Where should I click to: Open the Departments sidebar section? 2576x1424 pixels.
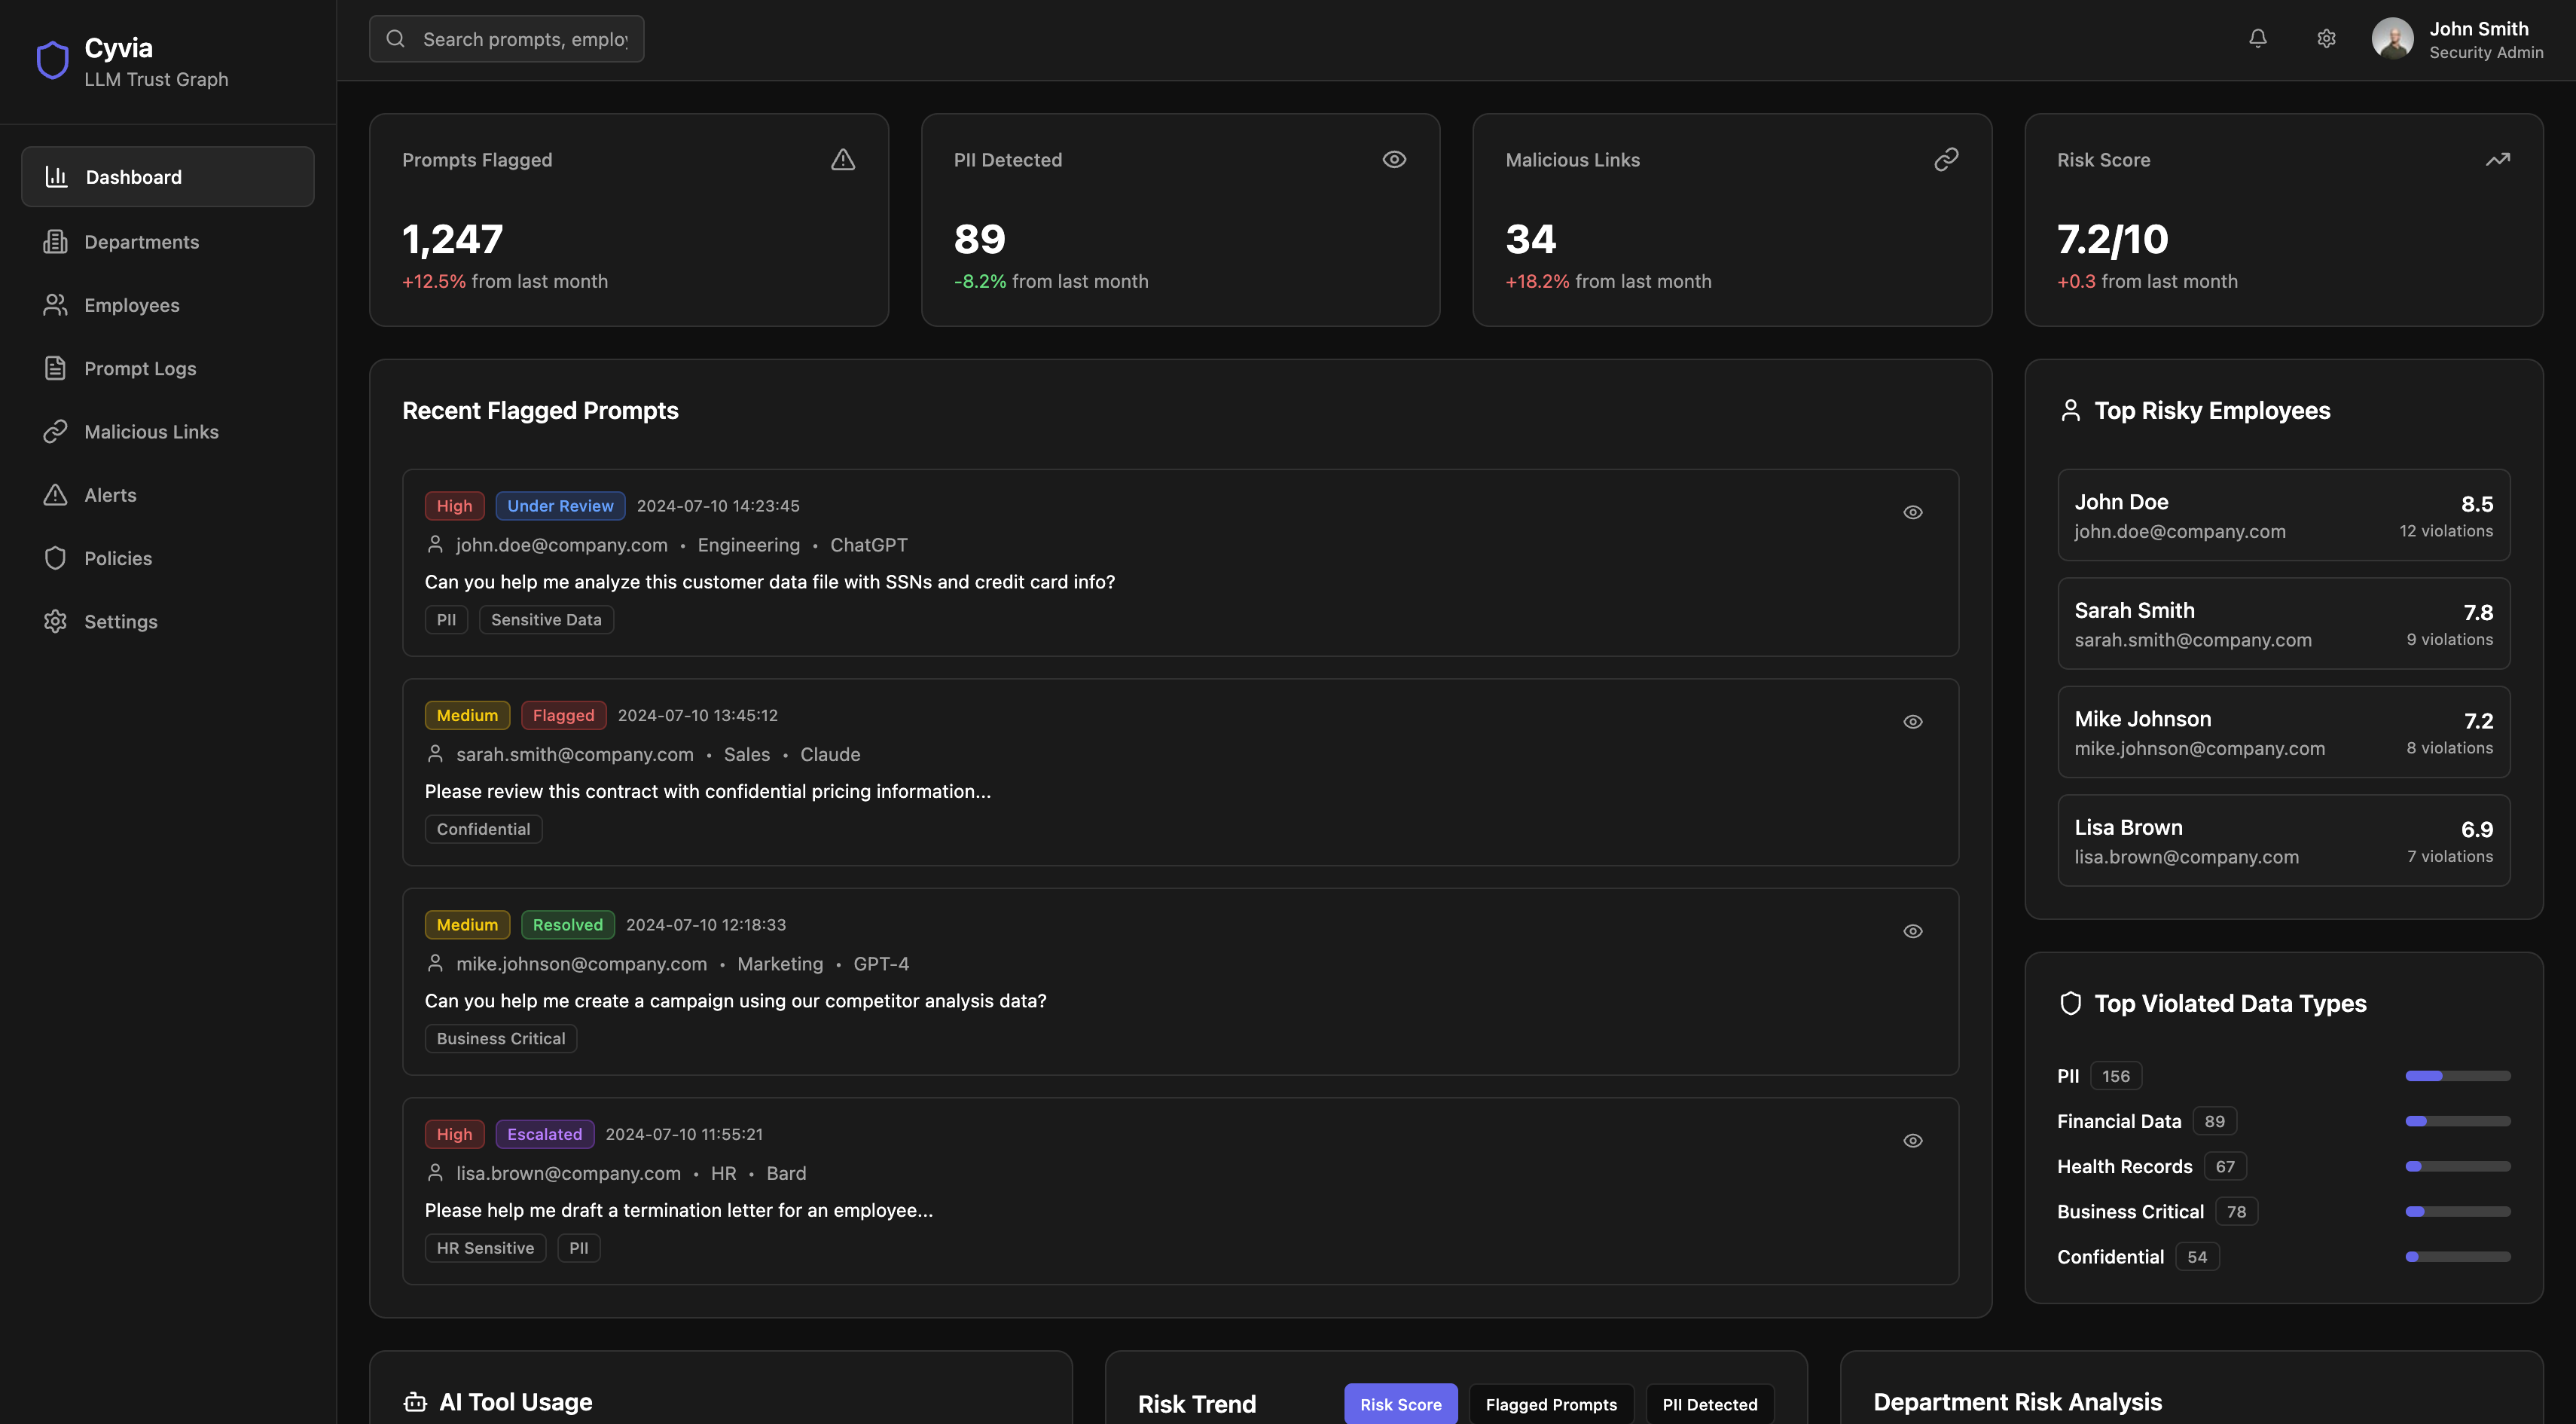coord(141,242)
